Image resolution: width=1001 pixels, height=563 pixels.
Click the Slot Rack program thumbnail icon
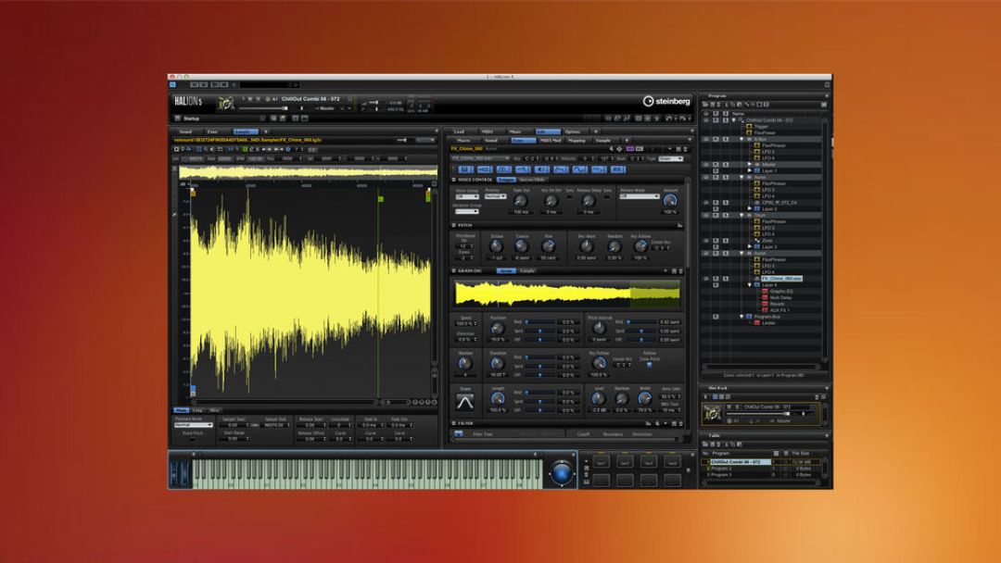(x=712, y=412)
